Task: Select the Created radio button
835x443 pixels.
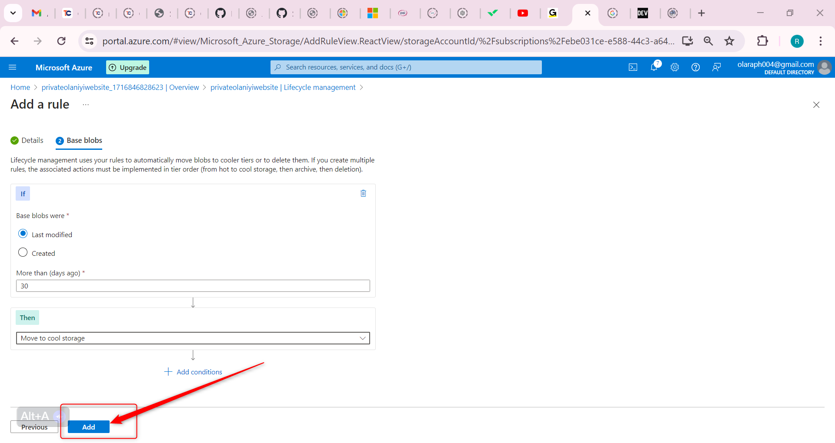Action: click(x=23, y=252)
